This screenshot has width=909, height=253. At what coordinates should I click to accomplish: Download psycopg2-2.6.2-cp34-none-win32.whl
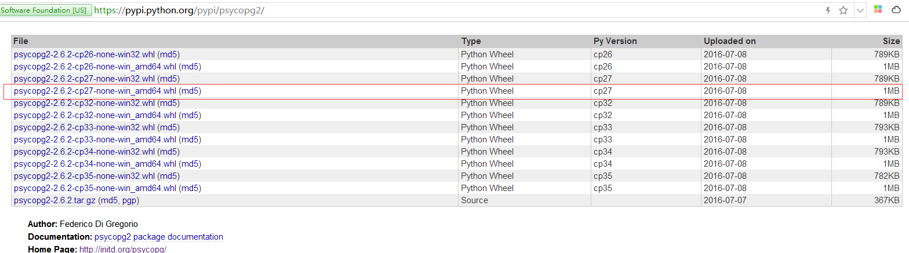84,152
